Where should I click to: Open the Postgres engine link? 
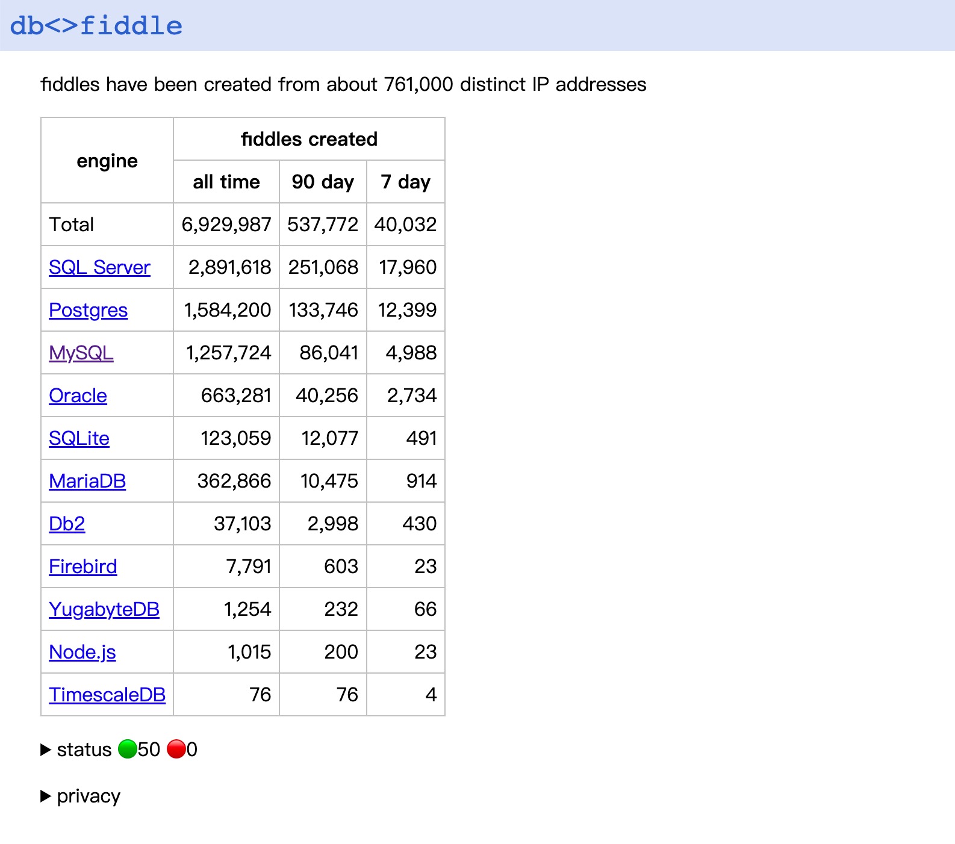[89, 310]
